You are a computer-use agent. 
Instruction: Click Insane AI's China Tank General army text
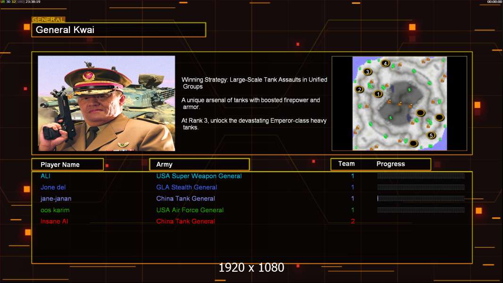click(185, 221)
